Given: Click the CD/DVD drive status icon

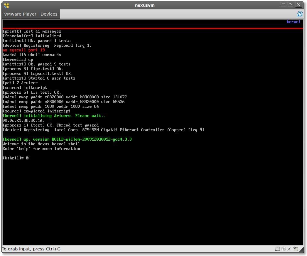Looking at the screenshot, I should coord(284,249).
